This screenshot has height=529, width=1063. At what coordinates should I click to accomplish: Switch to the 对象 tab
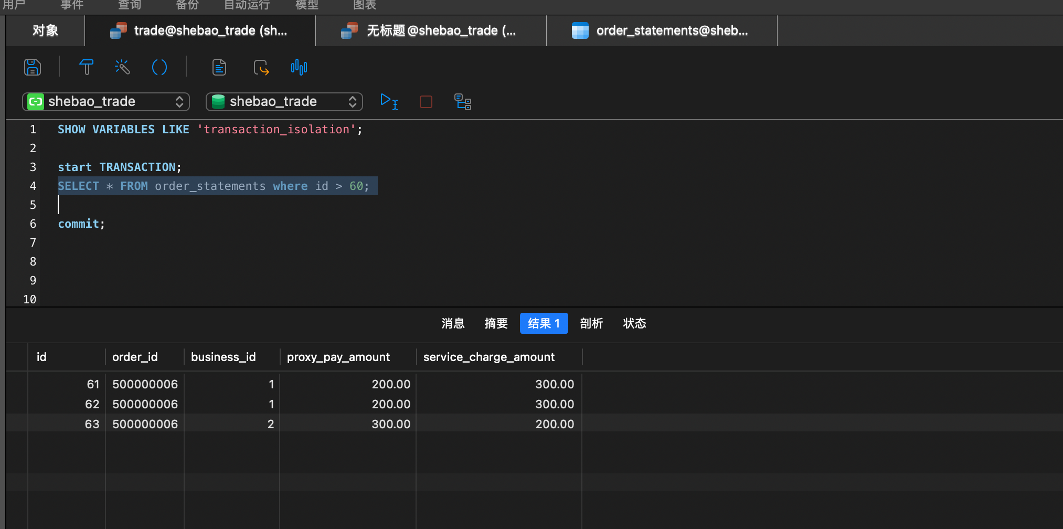(x=45, y=30)
